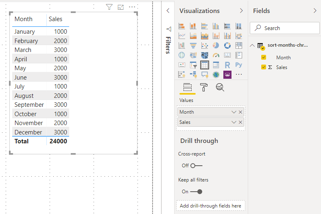
Task: Open the filter icon on table visual
Action: pyautogui.click(x=109, y=7)
